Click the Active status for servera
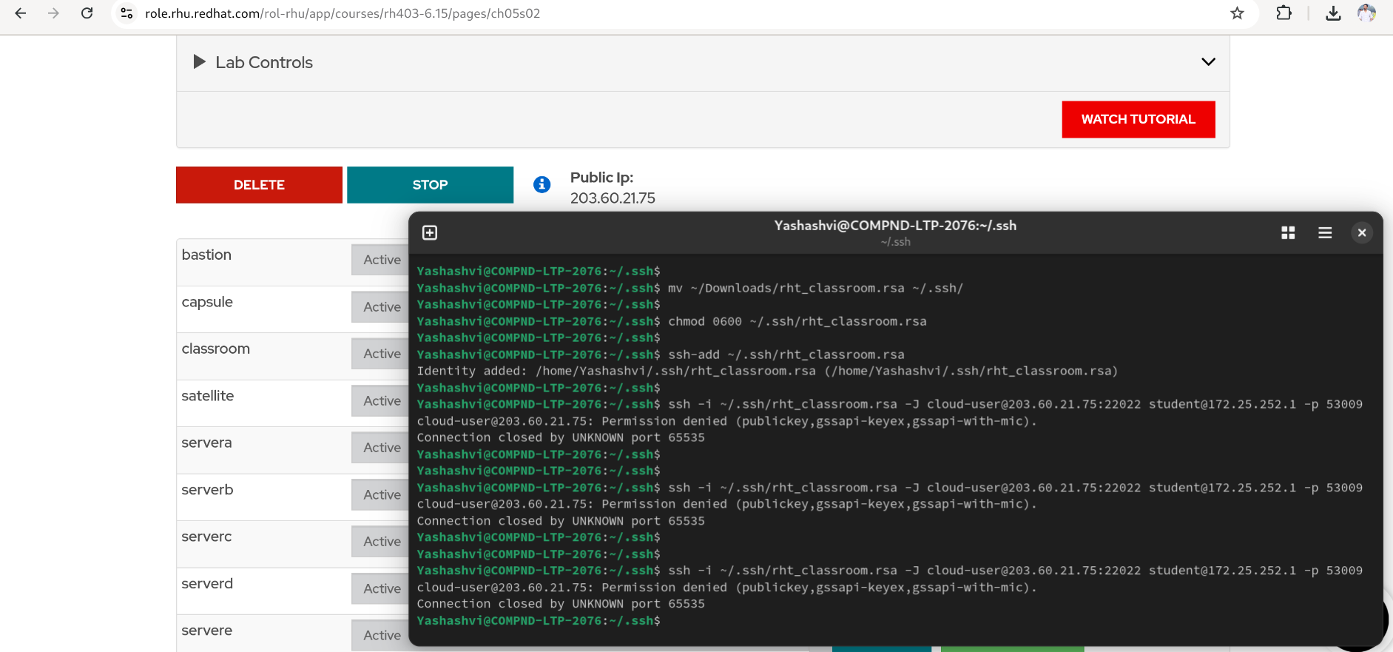1393x652 pixels. pos(382,448)
